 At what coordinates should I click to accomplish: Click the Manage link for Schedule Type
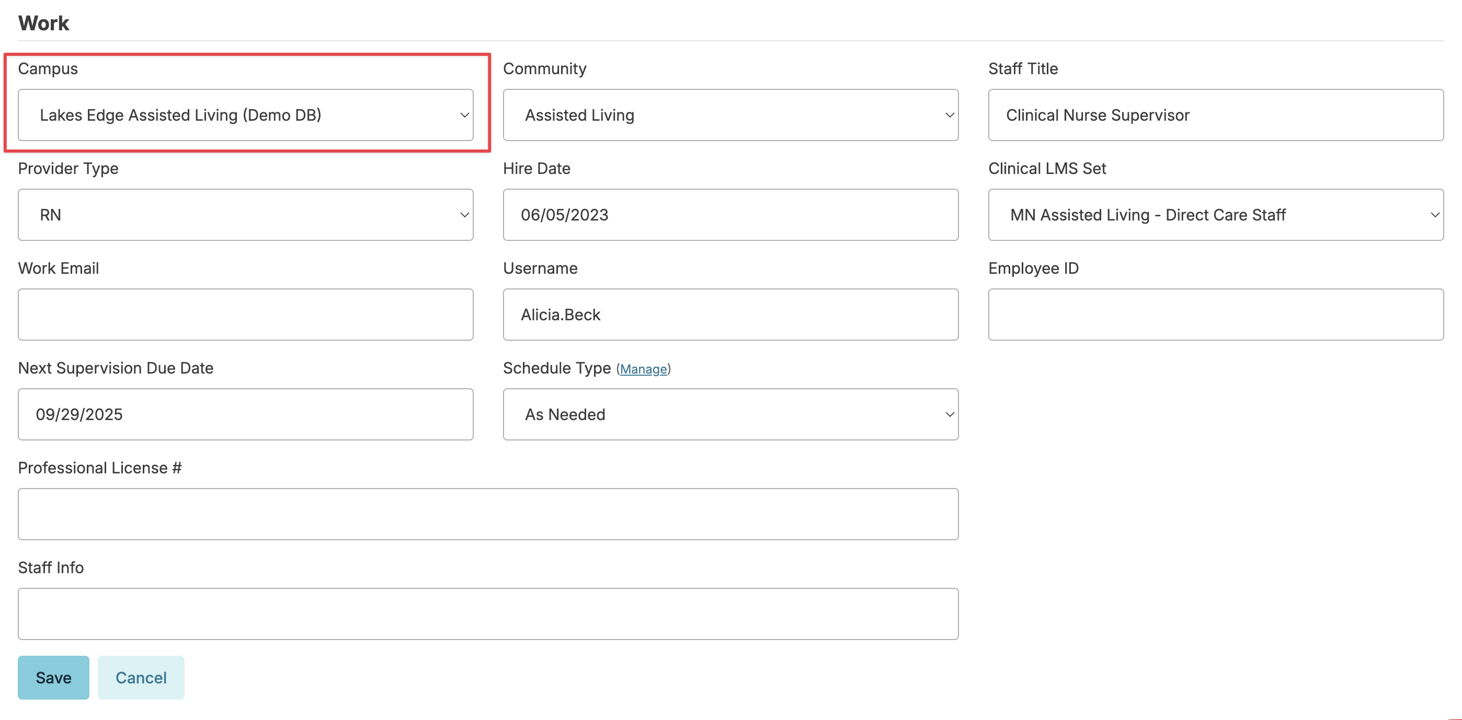coord(643,369)
